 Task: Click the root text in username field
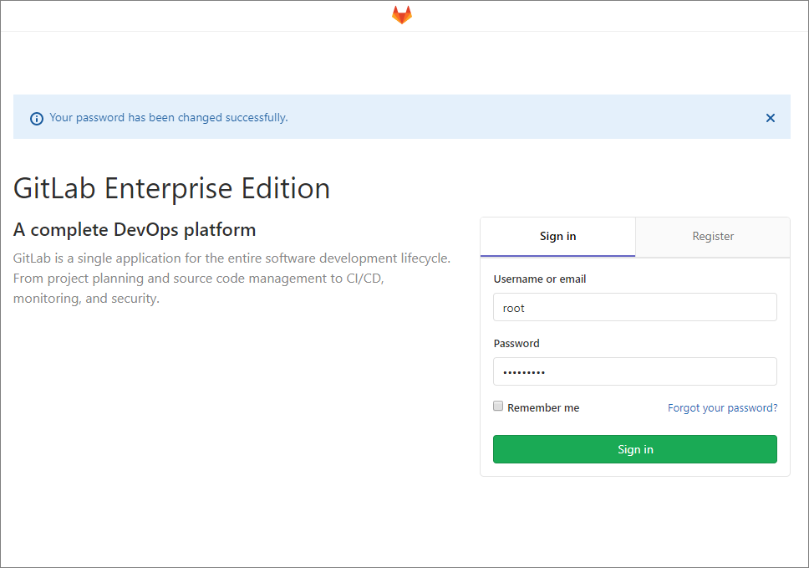coord(513,308)
